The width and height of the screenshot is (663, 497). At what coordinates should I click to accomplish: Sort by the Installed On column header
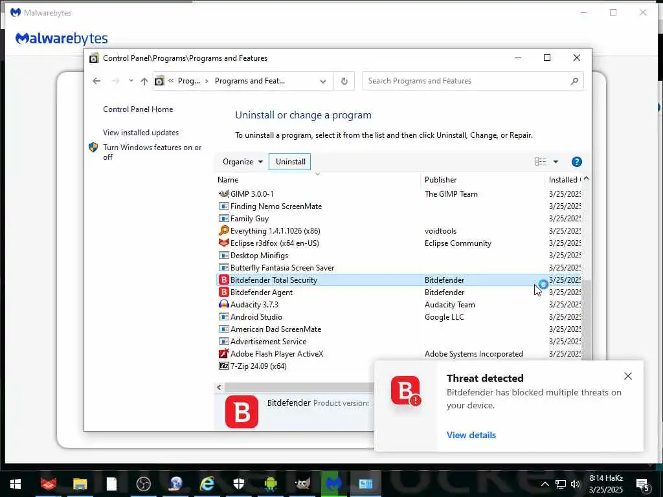point(565,180)
